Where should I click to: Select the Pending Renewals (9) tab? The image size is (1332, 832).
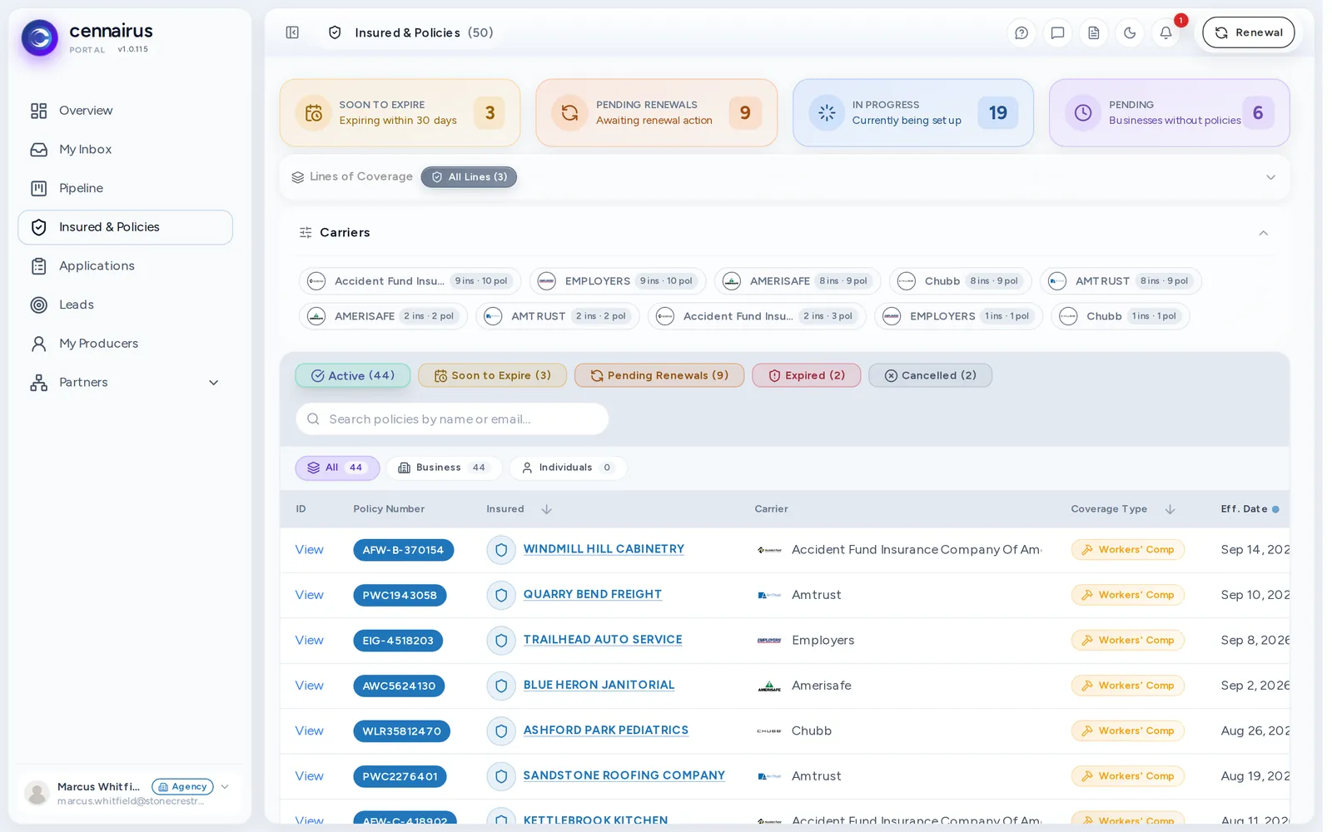tap(659, 375)
